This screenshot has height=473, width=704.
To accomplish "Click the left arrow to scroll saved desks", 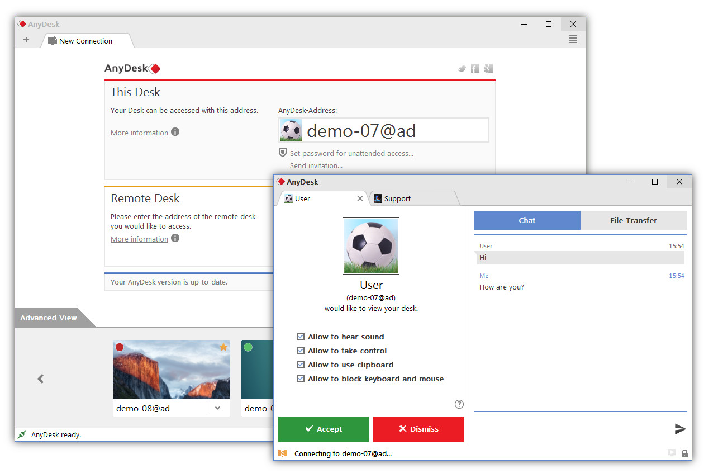I will coord(40,379).
